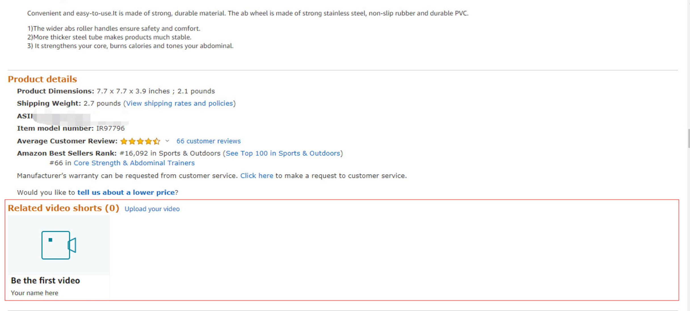The image size is (690, 311).
Task: Click the video camera placeholder icon
Action: (58, 245)
